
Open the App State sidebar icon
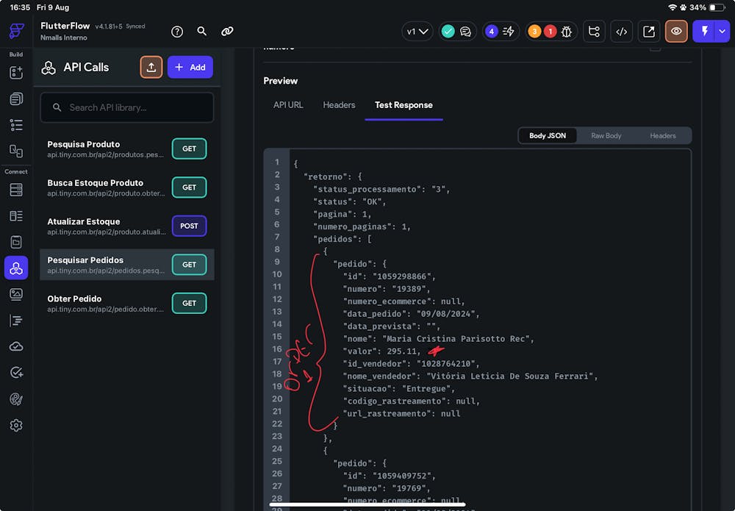16,242
